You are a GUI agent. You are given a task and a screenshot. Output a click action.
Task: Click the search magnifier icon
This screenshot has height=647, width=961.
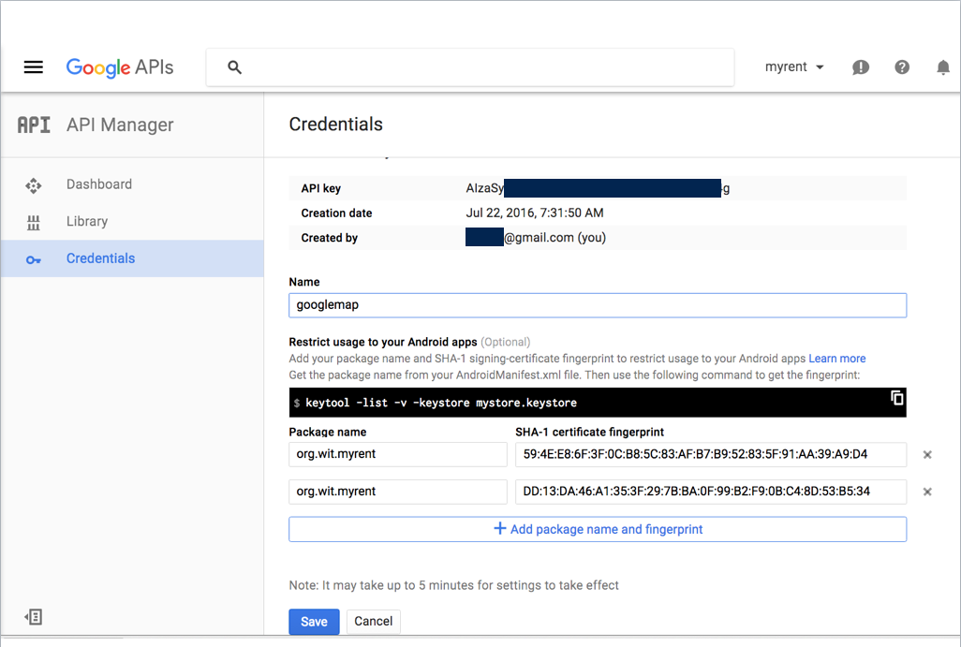click(234, 66)
